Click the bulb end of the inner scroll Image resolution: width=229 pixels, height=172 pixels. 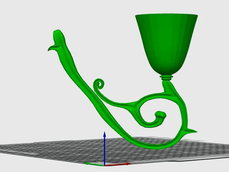[x=160, y=115]
